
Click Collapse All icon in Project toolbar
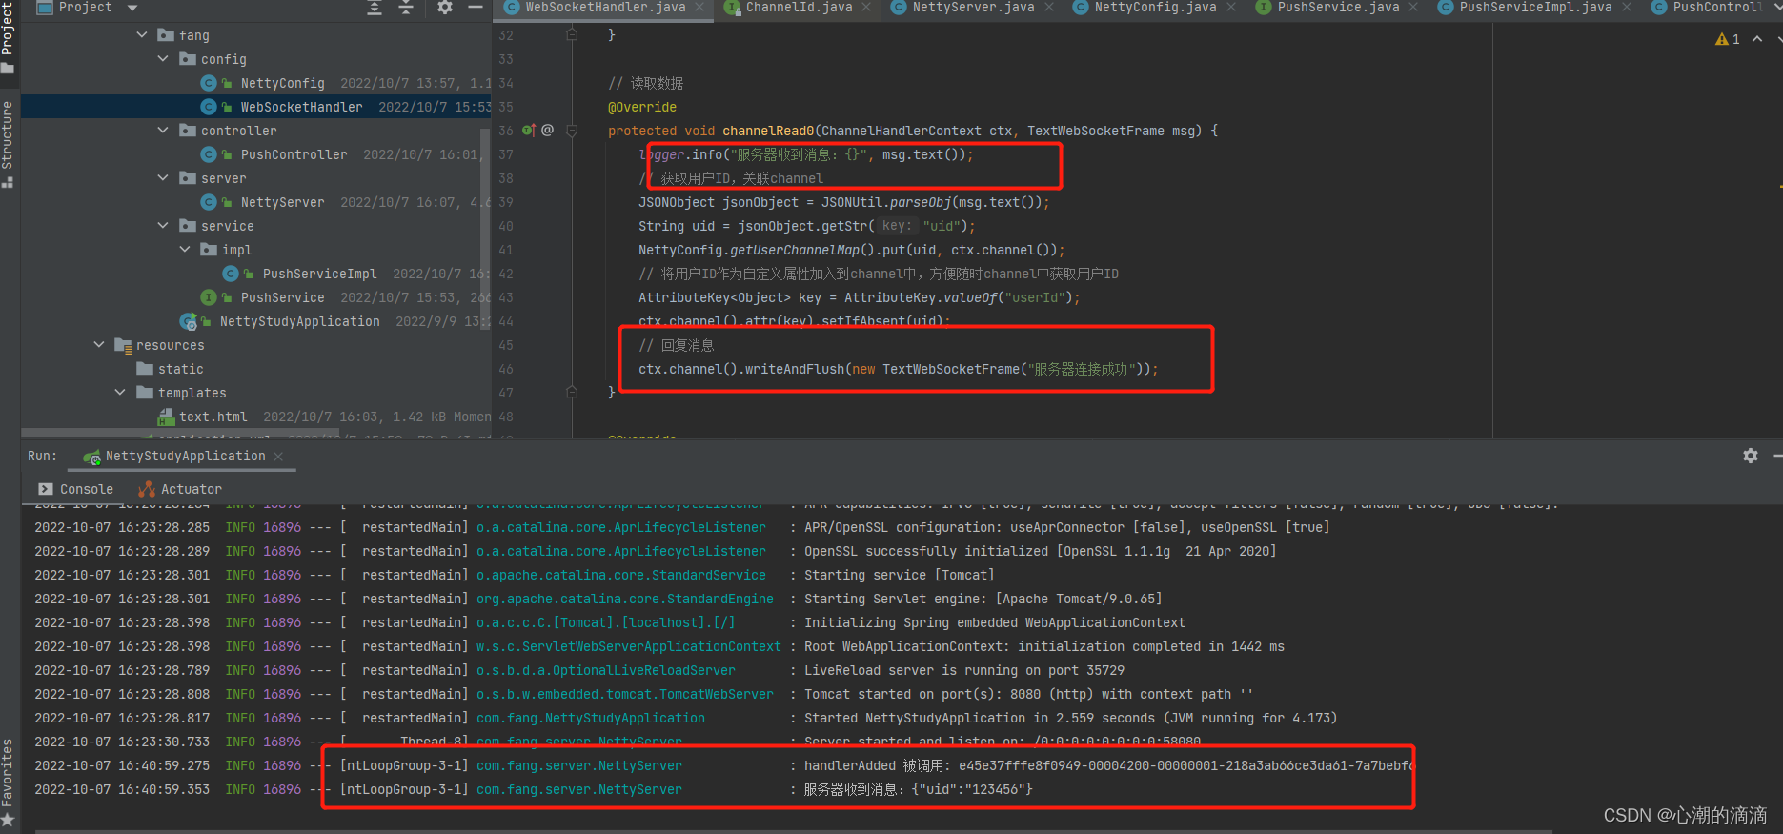406,8
